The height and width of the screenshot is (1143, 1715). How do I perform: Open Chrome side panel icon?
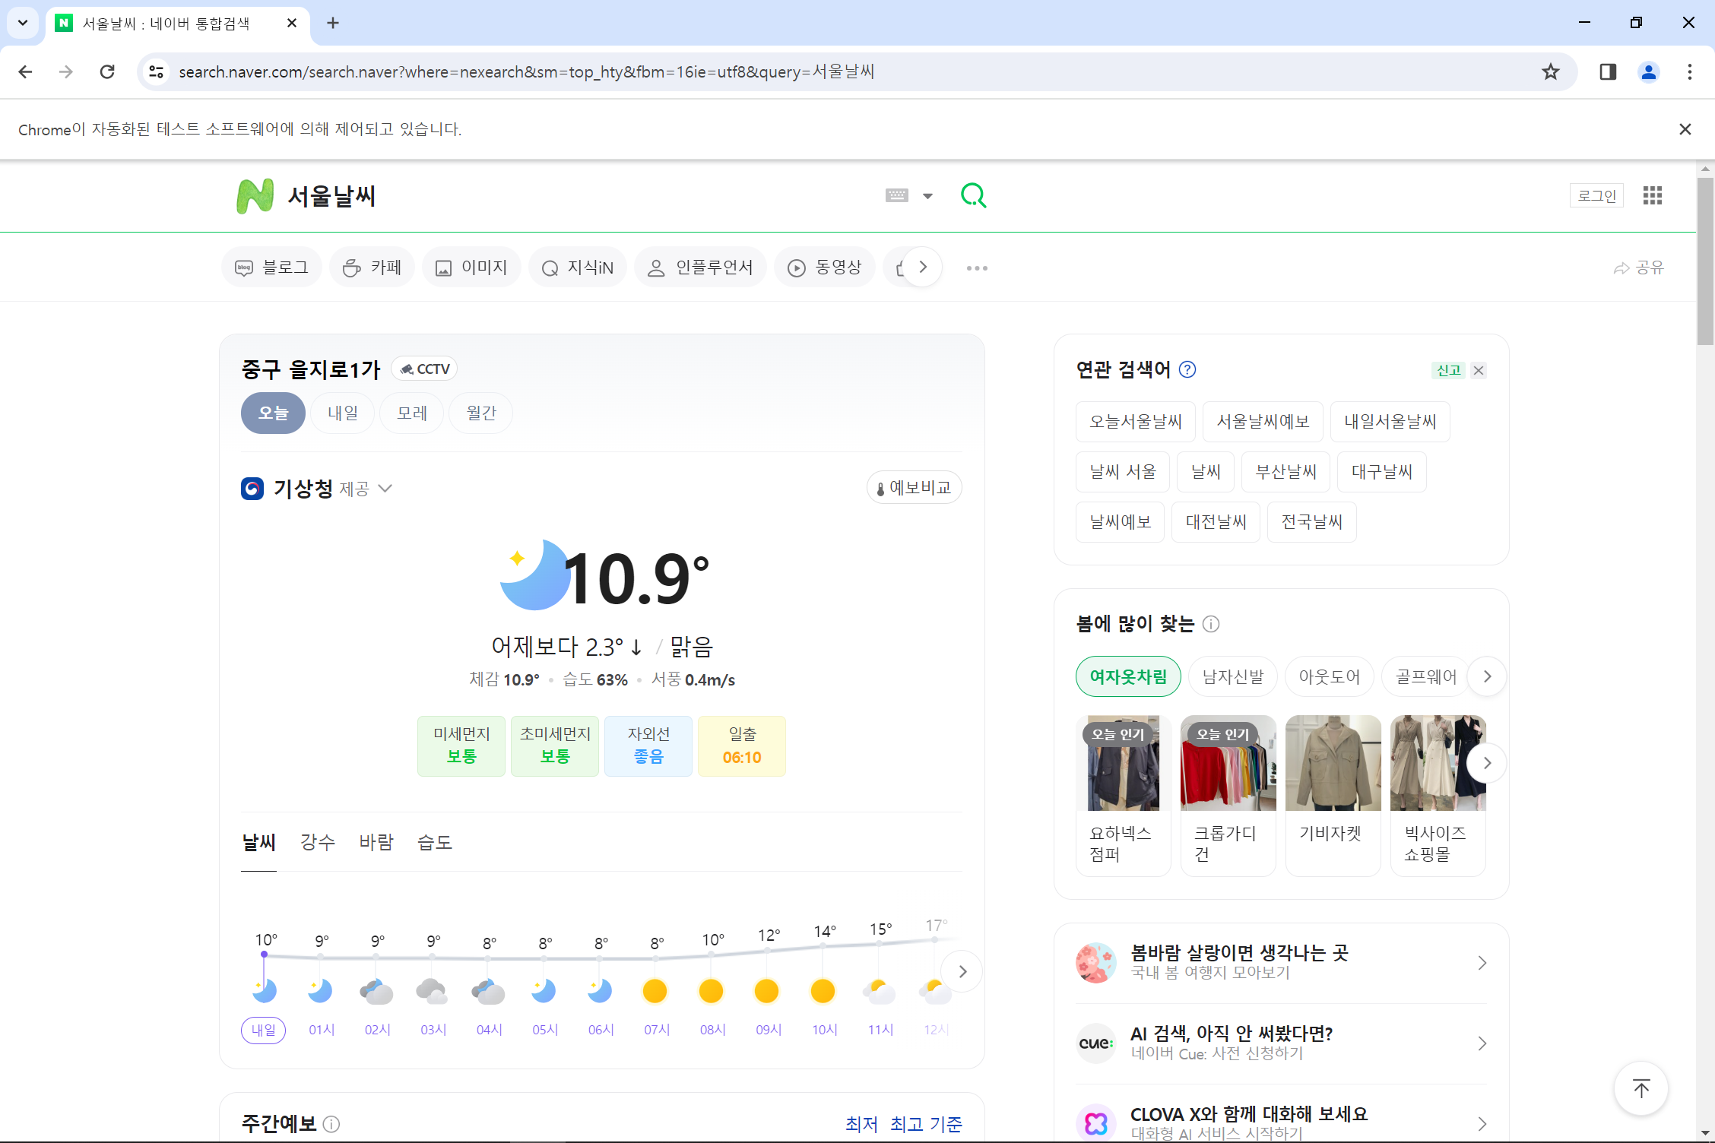(x=1607, y=72)
